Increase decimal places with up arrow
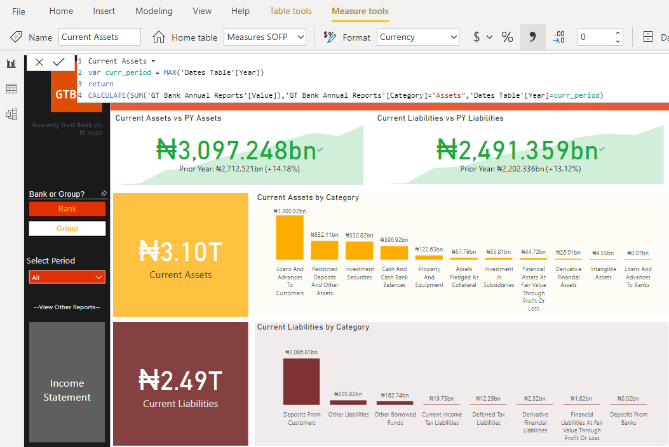Image resolution: width=669 pixels, height=447 pixels. click(618, 32)
